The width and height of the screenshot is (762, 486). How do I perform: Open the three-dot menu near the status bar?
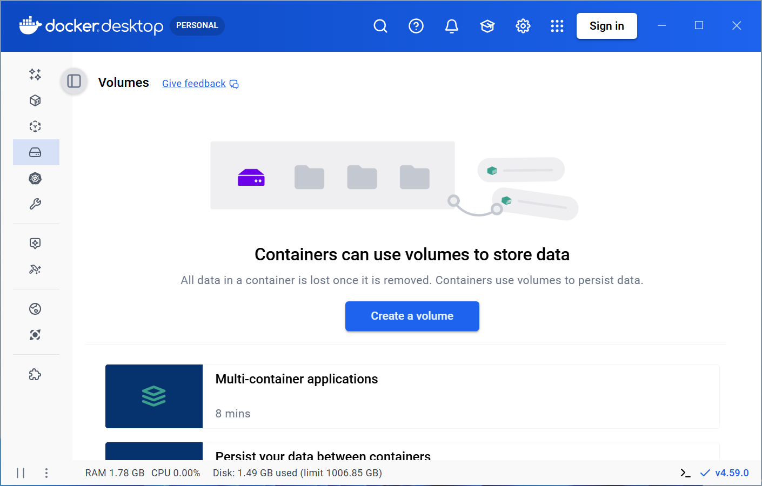[x=46, y=473]
